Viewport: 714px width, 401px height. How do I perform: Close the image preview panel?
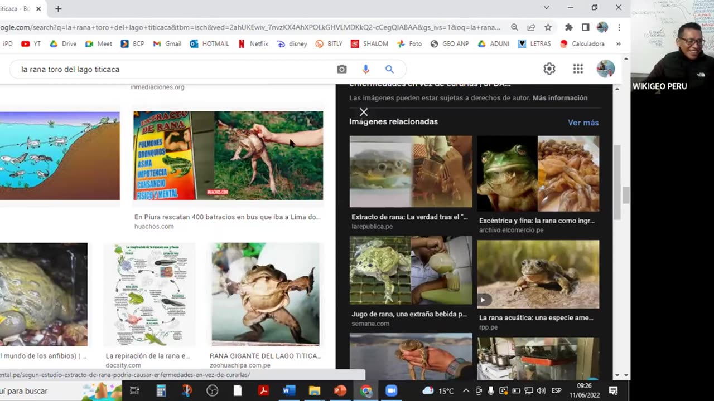tap(364, 112)
